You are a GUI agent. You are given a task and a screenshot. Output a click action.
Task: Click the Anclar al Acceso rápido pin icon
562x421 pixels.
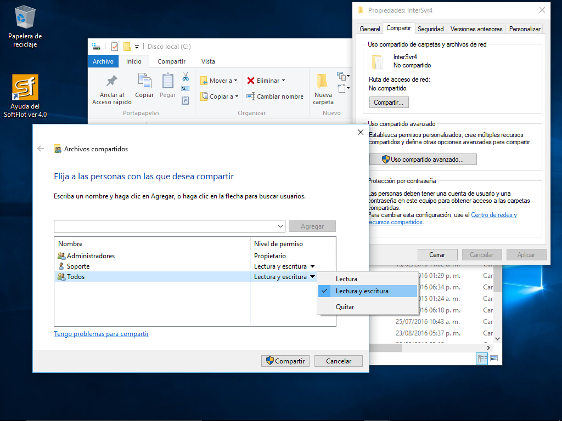click(112, 81)
